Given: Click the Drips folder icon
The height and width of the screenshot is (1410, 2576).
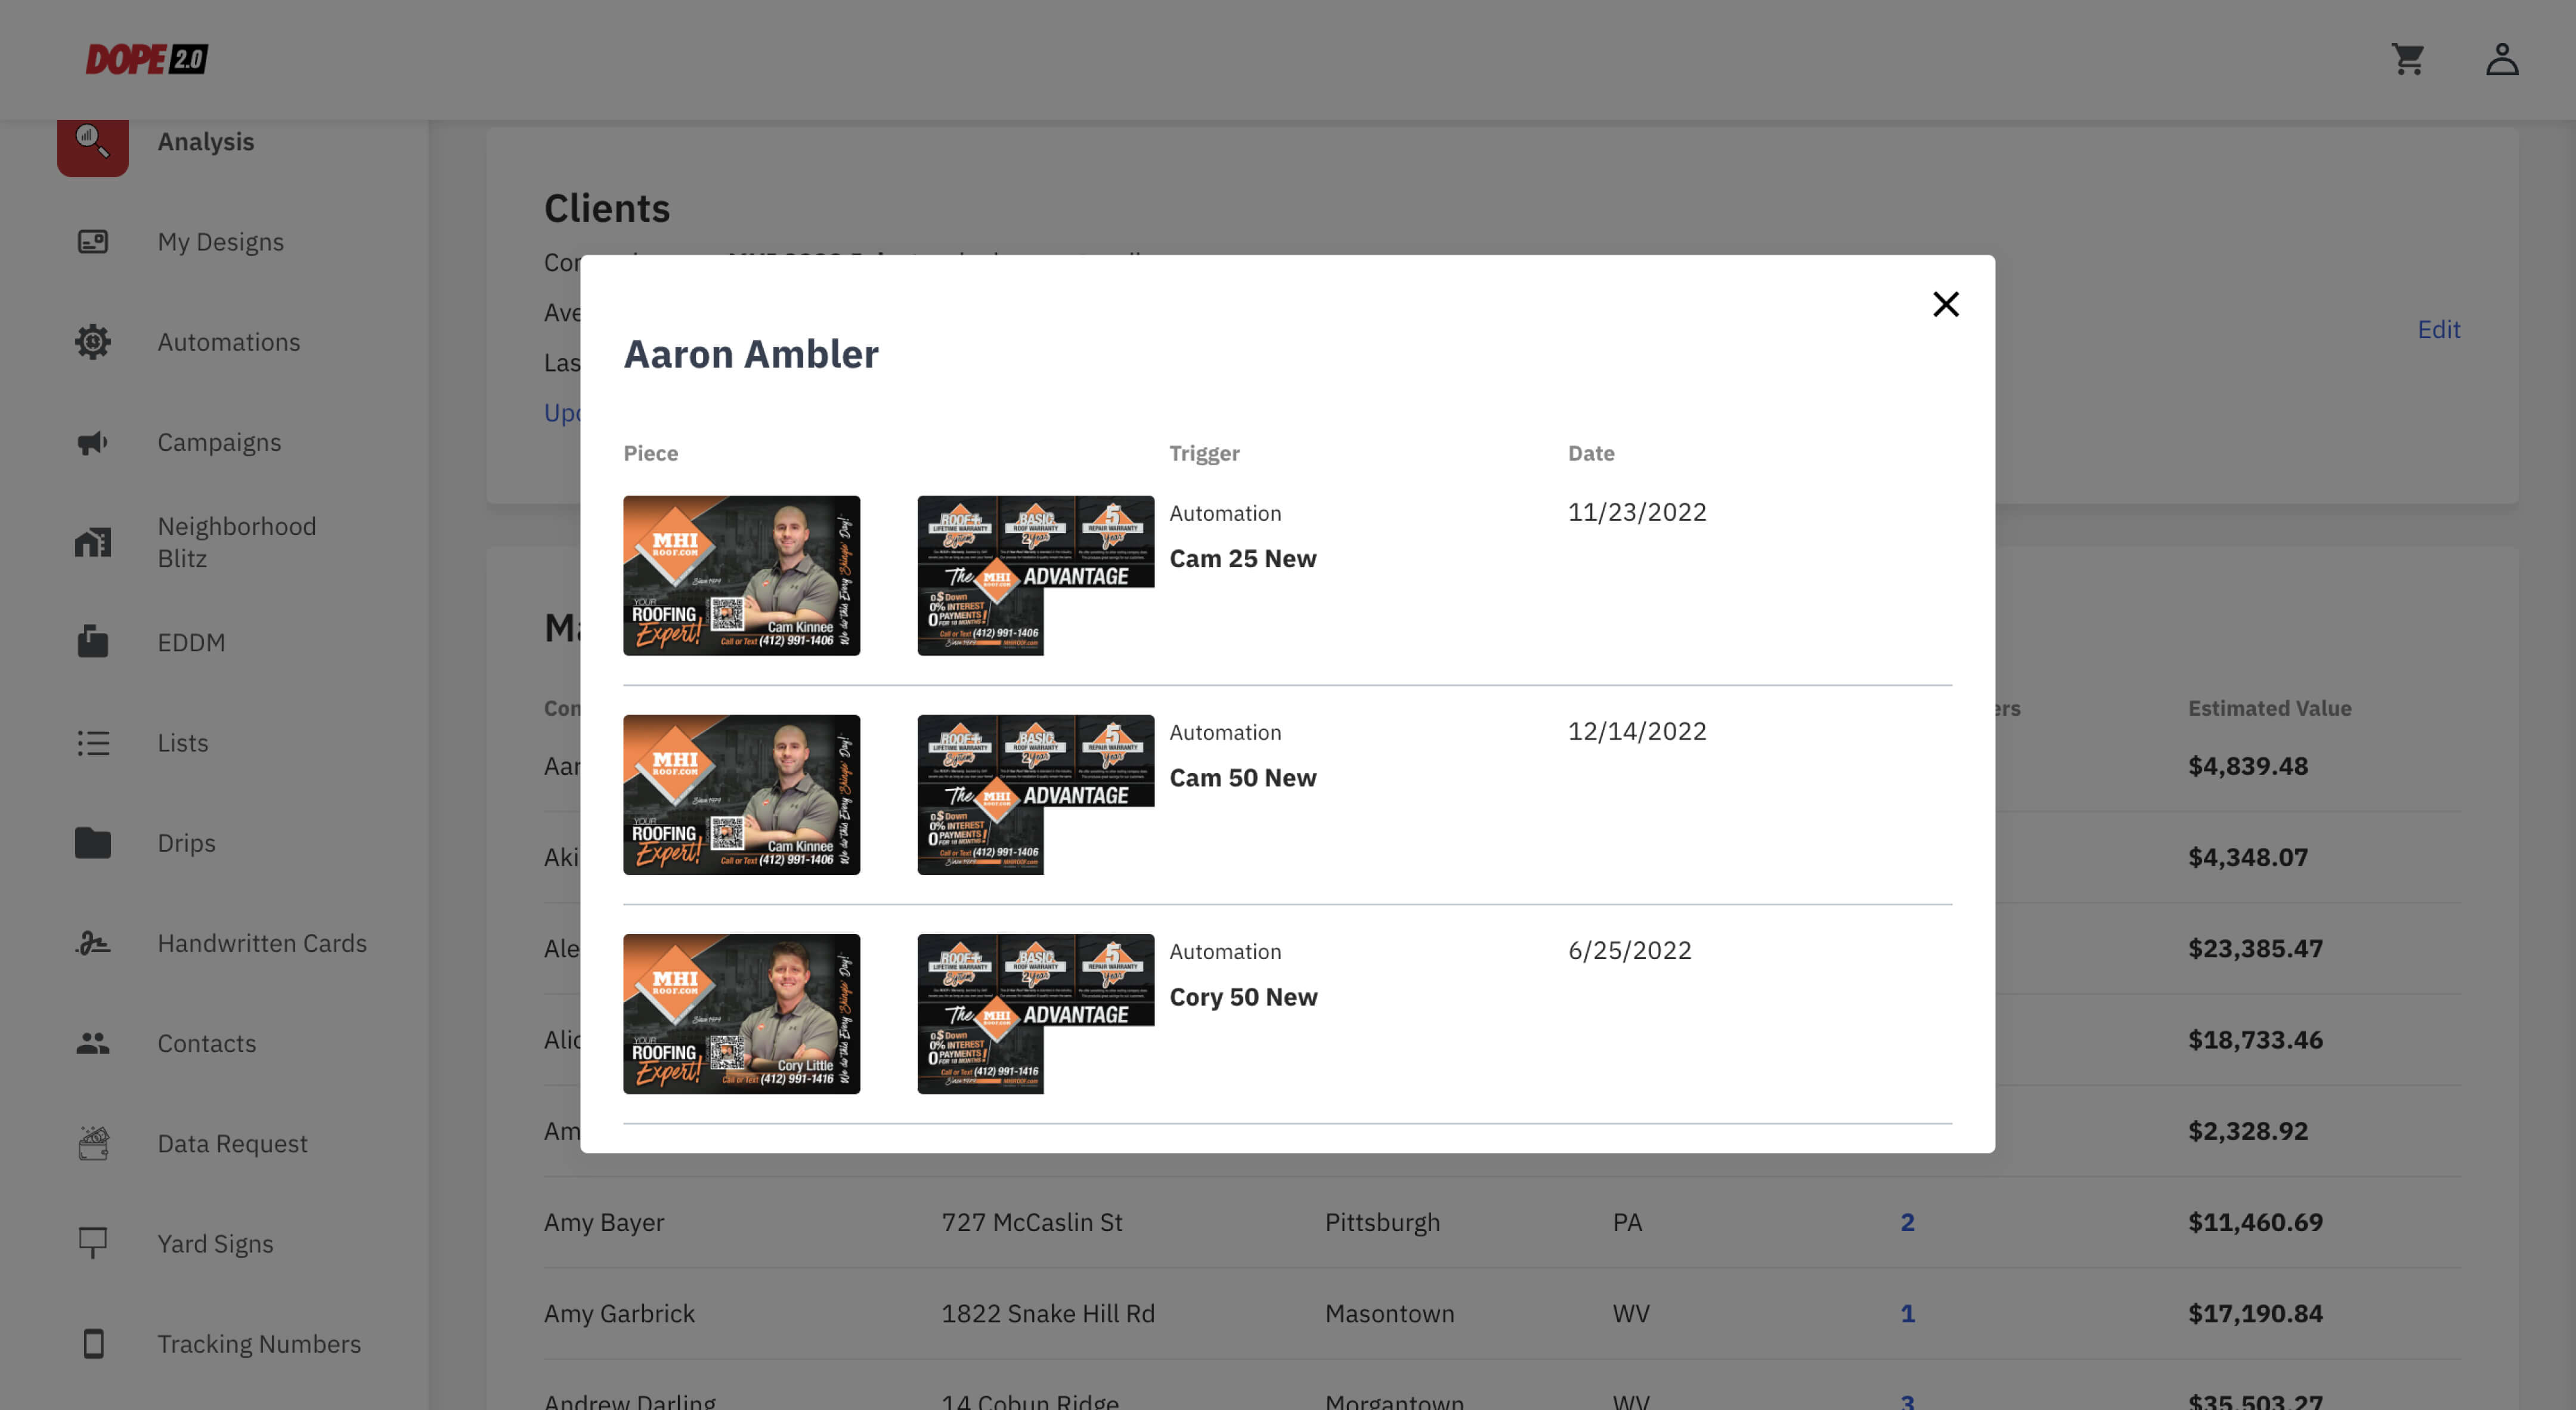Looking at the screenshot, I should 93,843.
